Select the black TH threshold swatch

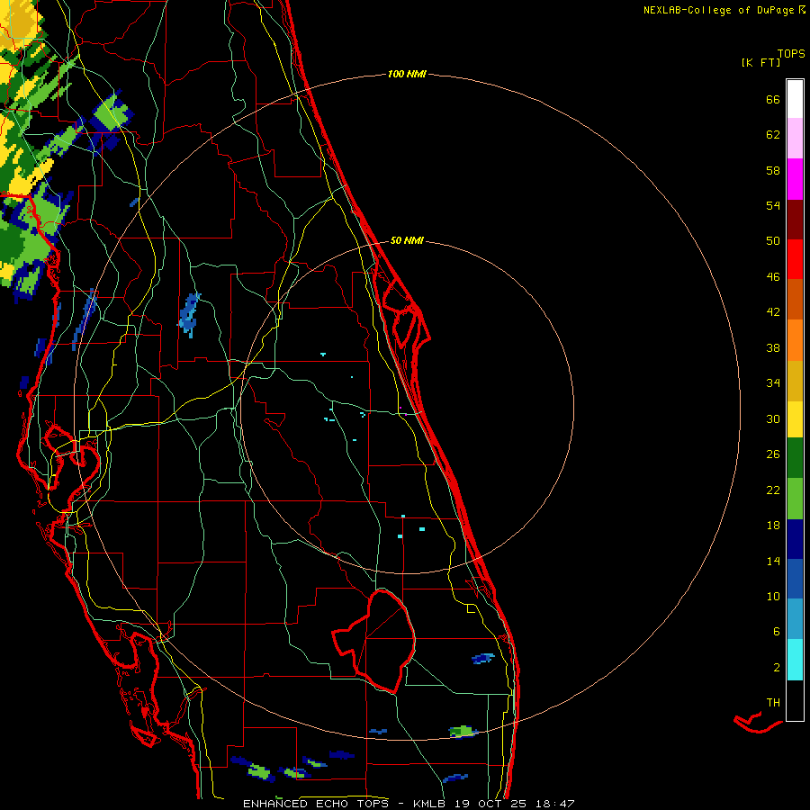(x=795, y=700)
